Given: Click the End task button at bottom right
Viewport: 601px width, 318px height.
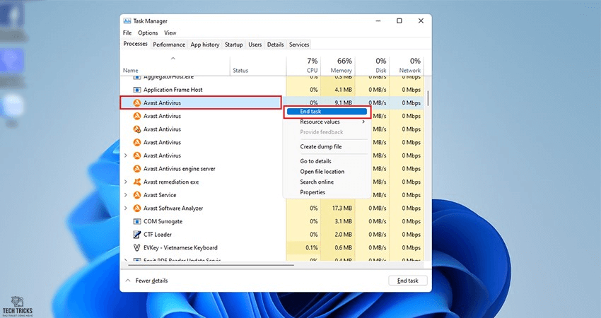Looking at the screenshot, I should 407,281.
